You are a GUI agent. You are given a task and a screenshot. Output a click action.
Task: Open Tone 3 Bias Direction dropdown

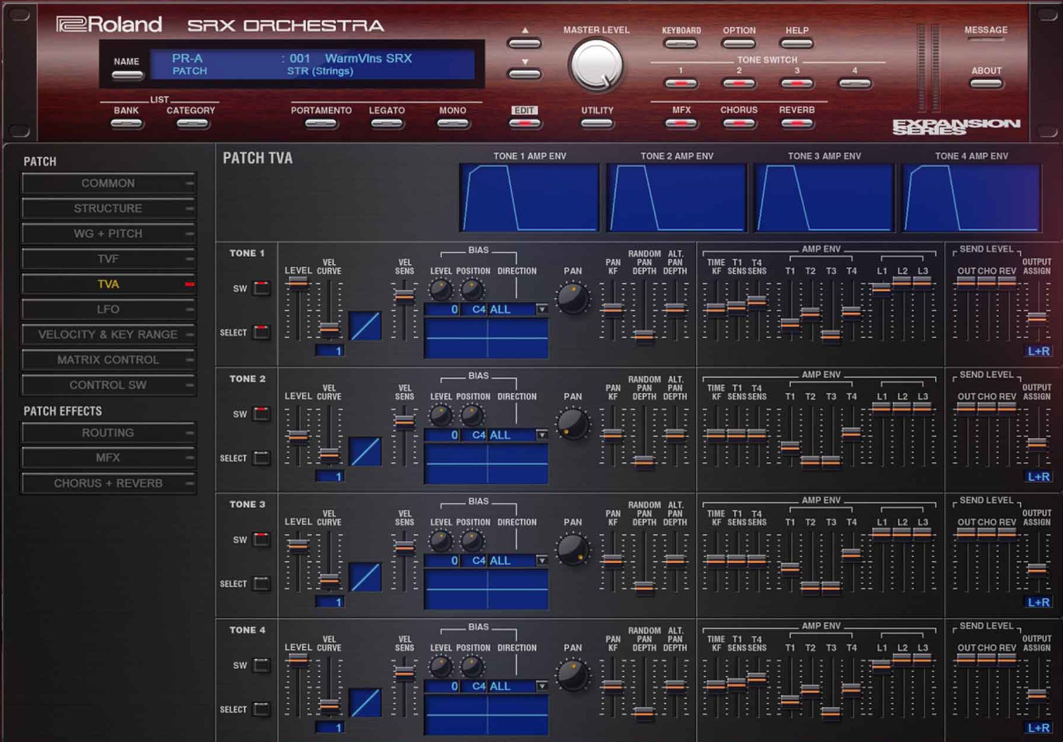pos(542,560)
